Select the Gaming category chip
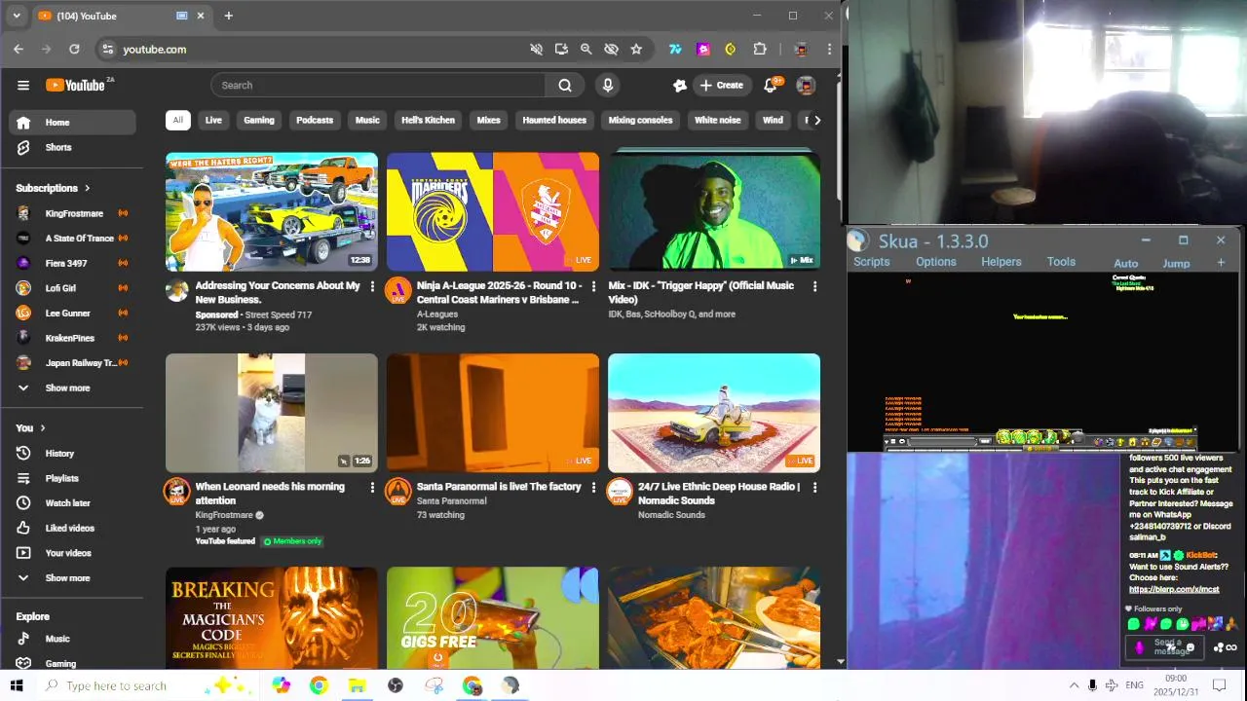The image size is (1247, 701). click(x=258, y=120)
